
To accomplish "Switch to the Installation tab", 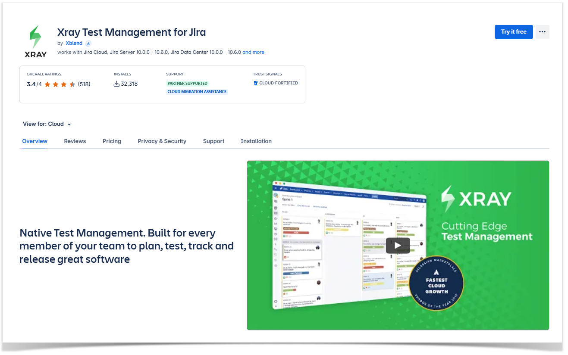I will (256, 141).
